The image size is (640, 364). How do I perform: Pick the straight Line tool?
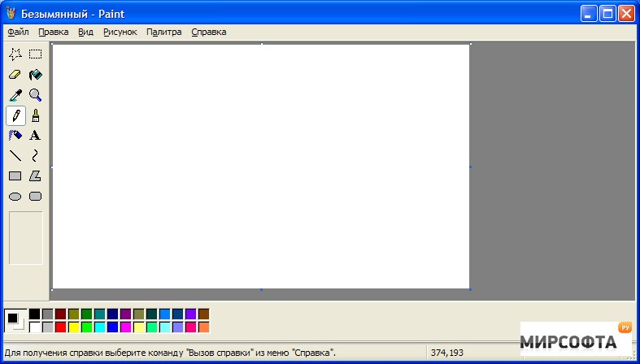[x=15, y=155]
